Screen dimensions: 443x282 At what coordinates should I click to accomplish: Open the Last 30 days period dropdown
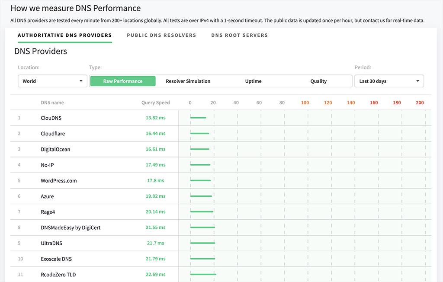(389, 81)
